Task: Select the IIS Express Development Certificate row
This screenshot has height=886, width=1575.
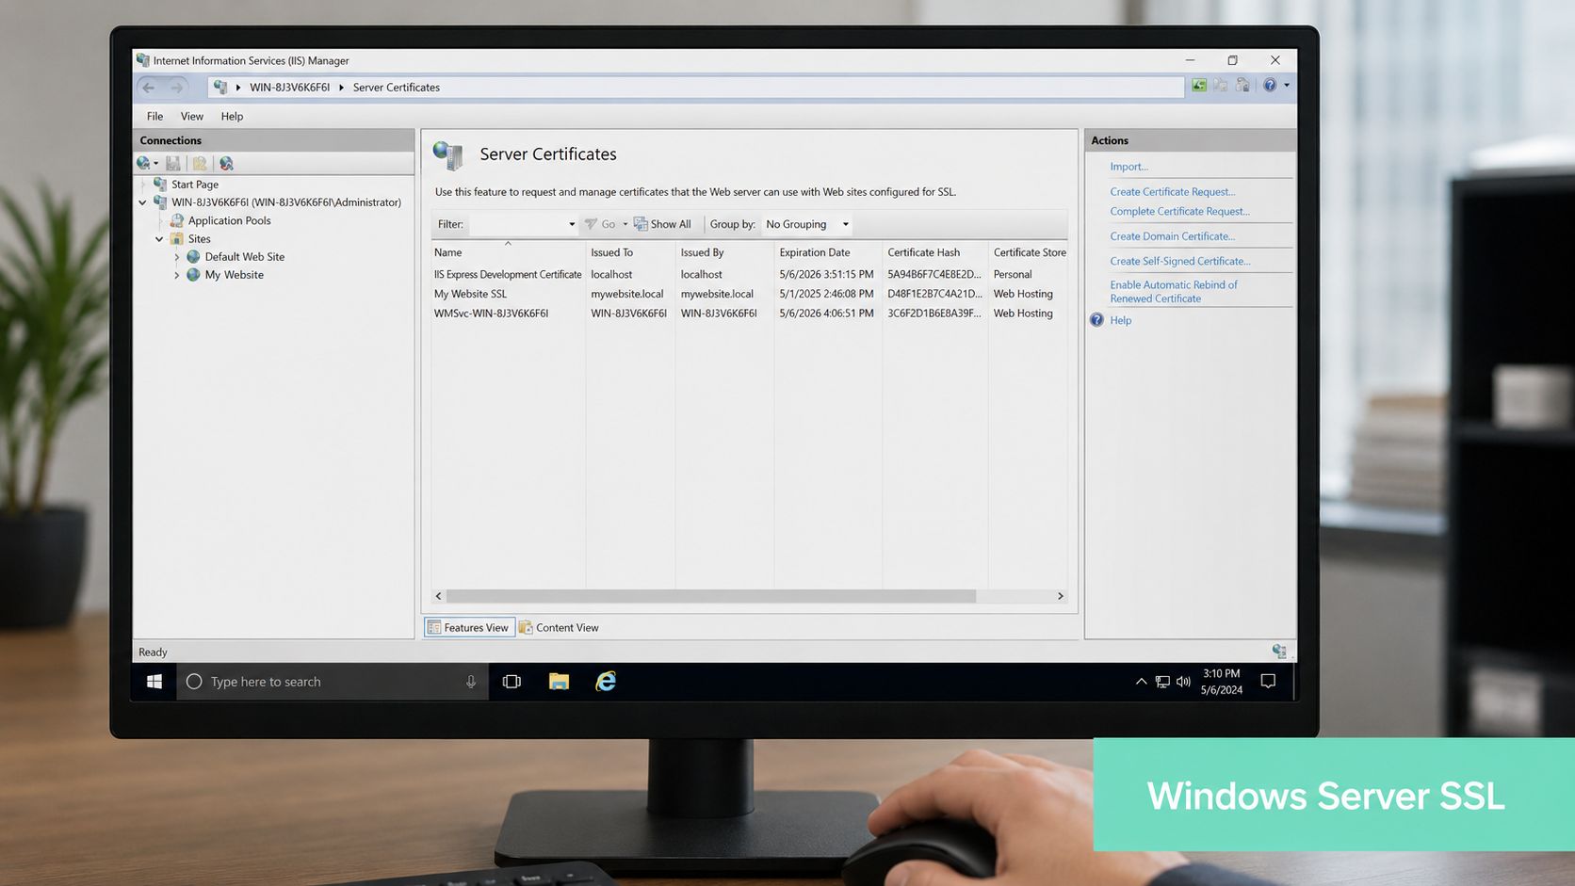Action: click(x=749, y=275)
